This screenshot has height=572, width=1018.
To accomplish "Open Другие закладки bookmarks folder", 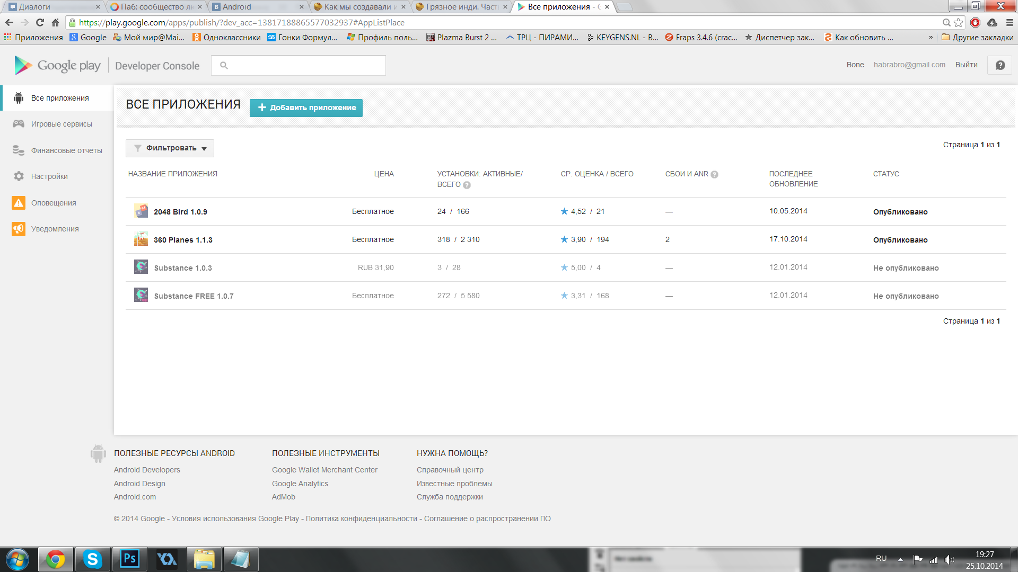I will [977, 38].
